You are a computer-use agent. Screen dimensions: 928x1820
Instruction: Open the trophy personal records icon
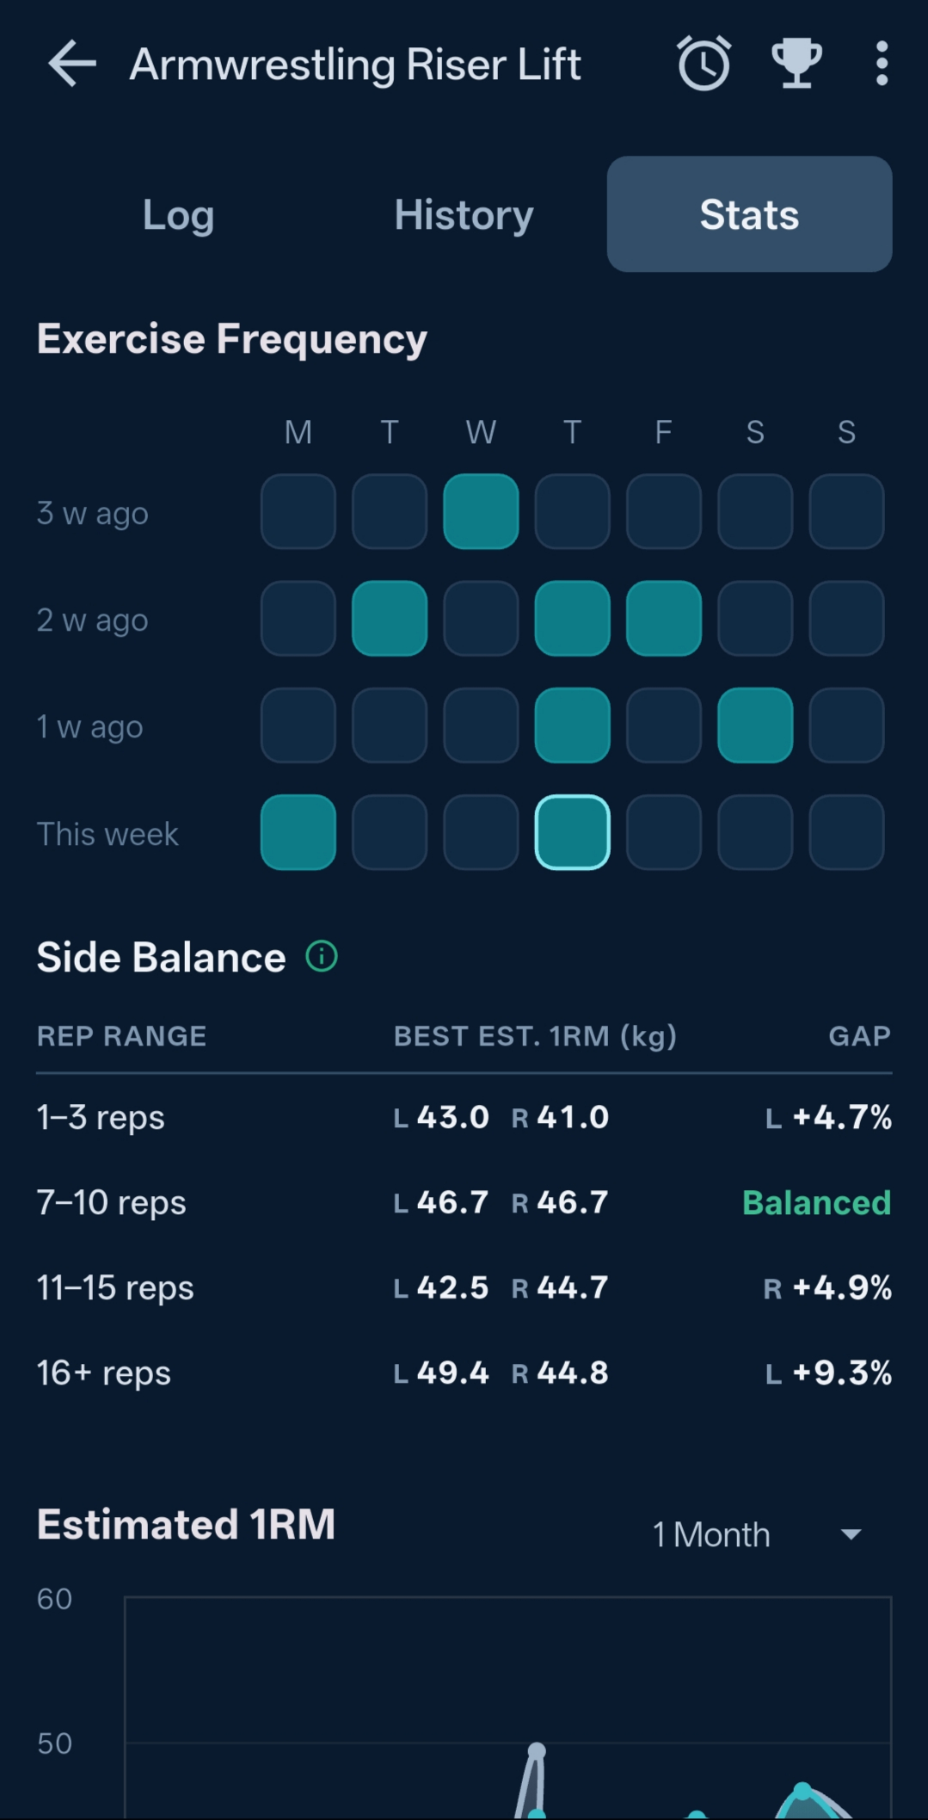[x=796, y=64]
